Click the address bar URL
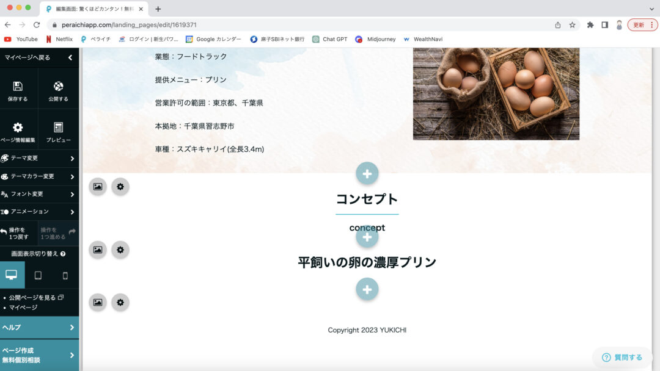The height and width of the screenshot is (371, 660). pyautogui.click(x=129, y=25)
